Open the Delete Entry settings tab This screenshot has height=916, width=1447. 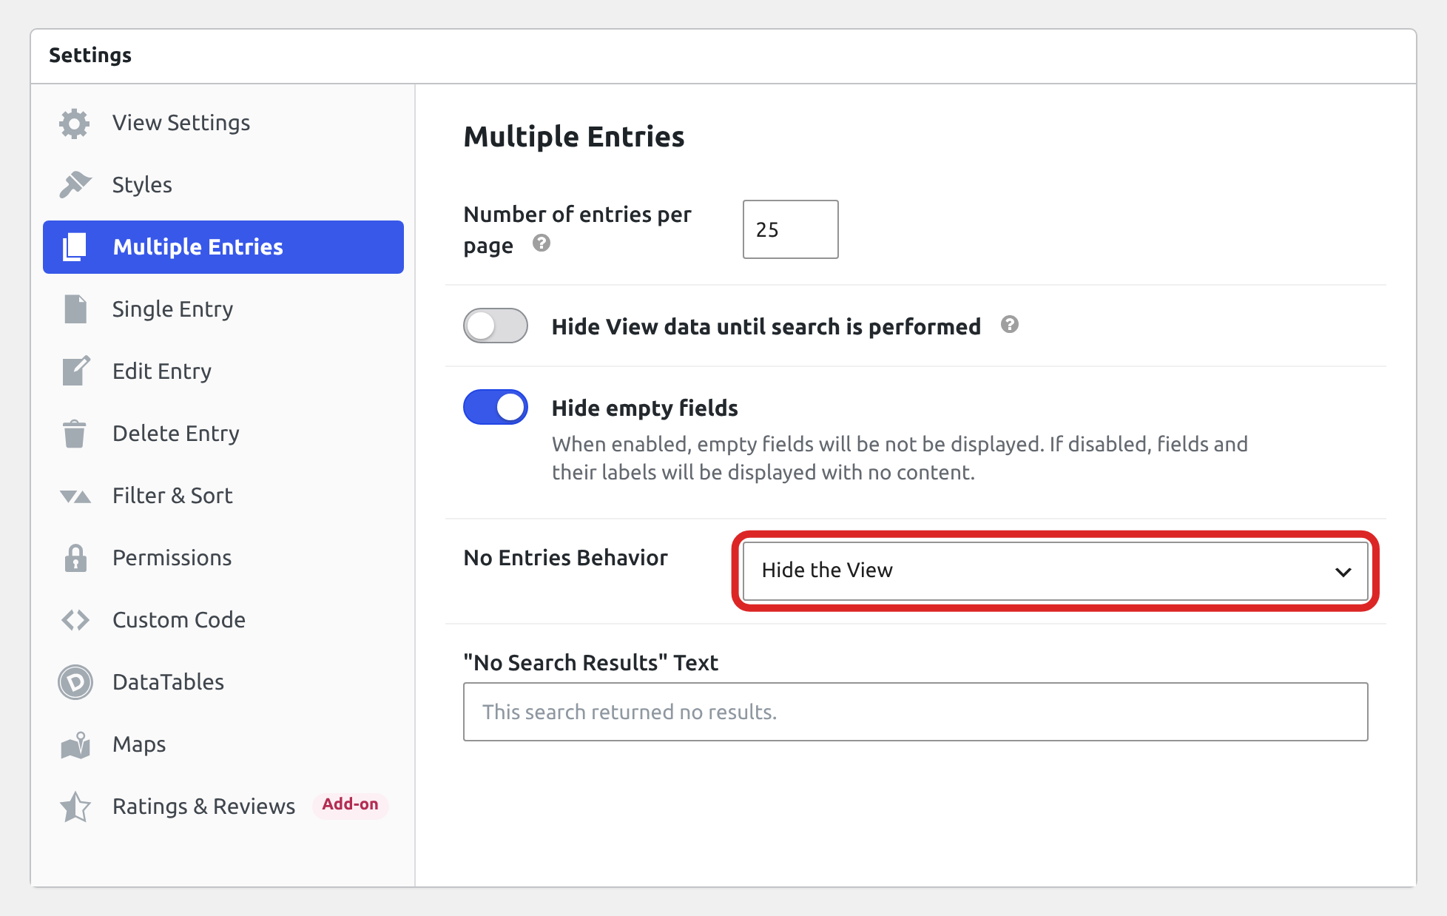[223, 434]
